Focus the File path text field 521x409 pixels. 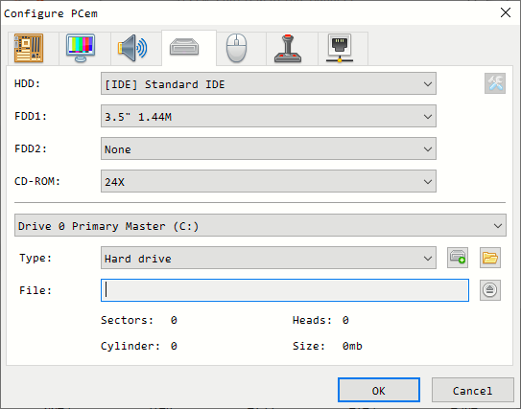coord(285,290)
